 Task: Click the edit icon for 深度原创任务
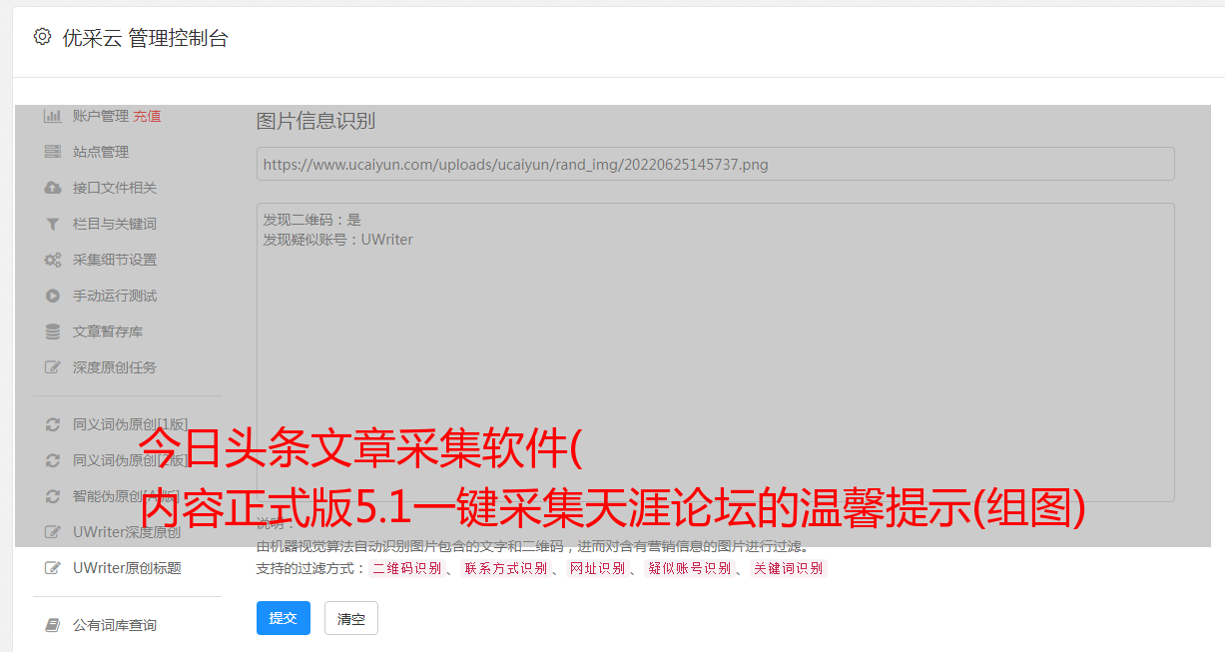(53, 367)
